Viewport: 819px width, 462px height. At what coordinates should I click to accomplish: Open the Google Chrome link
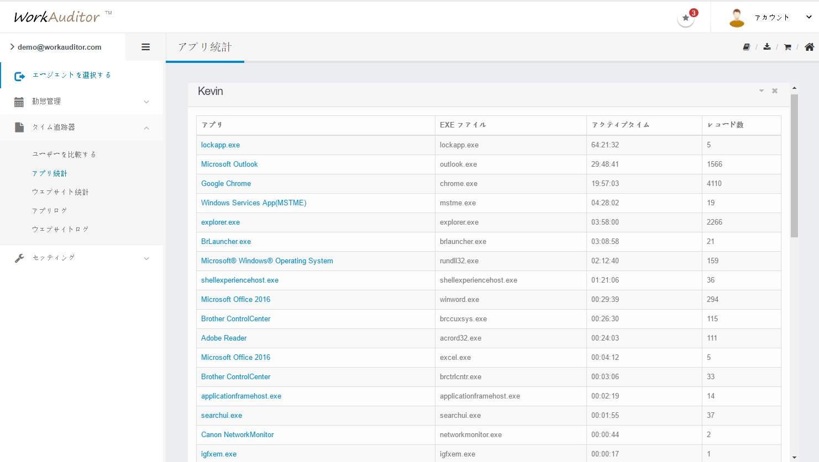[226, 184]
